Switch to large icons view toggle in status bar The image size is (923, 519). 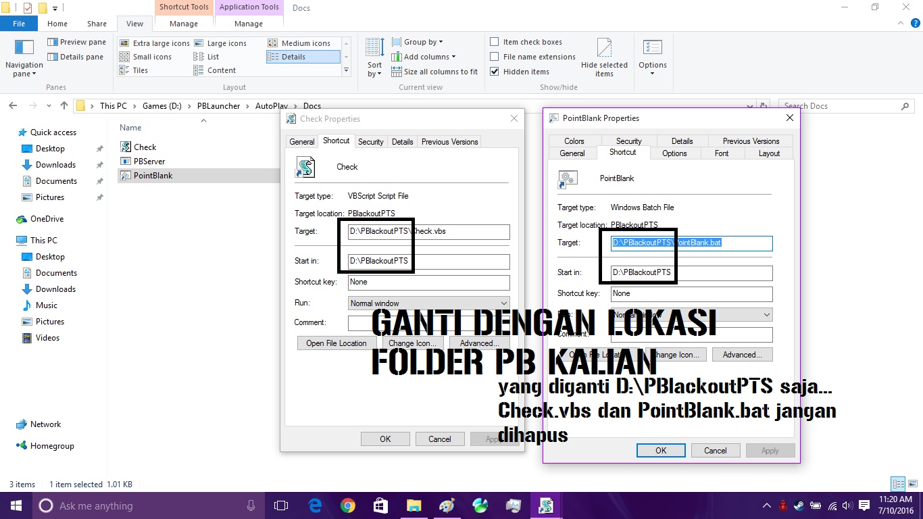[912, 484]
